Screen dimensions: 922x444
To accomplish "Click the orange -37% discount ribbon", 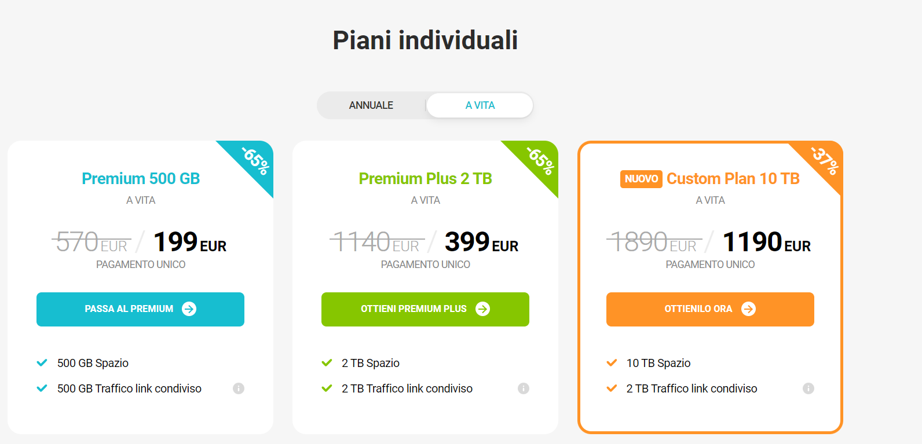I will 825,161.
